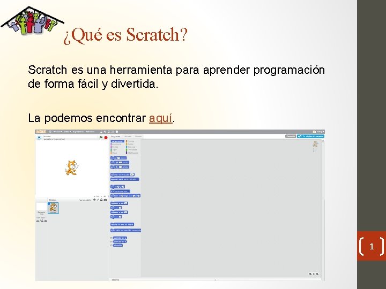This screenshot has width=386, height=289.
Task: Click the 'cambiar y por 10' block
Action: 119,212
